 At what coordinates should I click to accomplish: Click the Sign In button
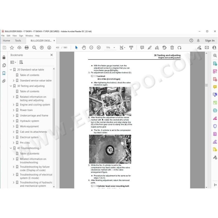coord(210,40)
